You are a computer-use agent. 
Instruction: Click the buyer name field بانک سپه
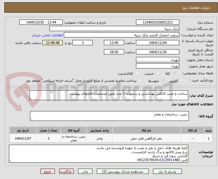[x=114, y=29]
